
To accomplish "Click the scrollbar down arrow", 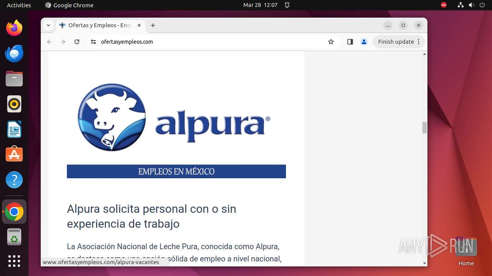I will point(424,263).
